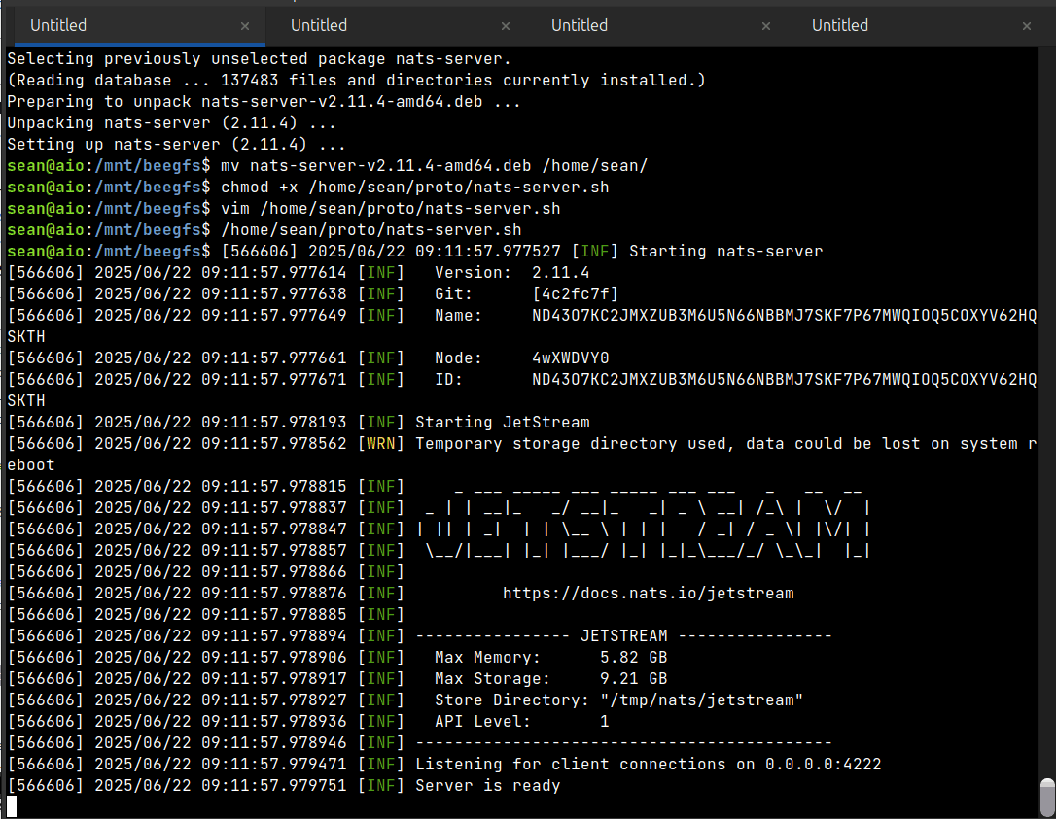This screenshot has height=819, width=1056.
Task: Click the "chmod +x" command line
Action: click(x=415, y=188)
